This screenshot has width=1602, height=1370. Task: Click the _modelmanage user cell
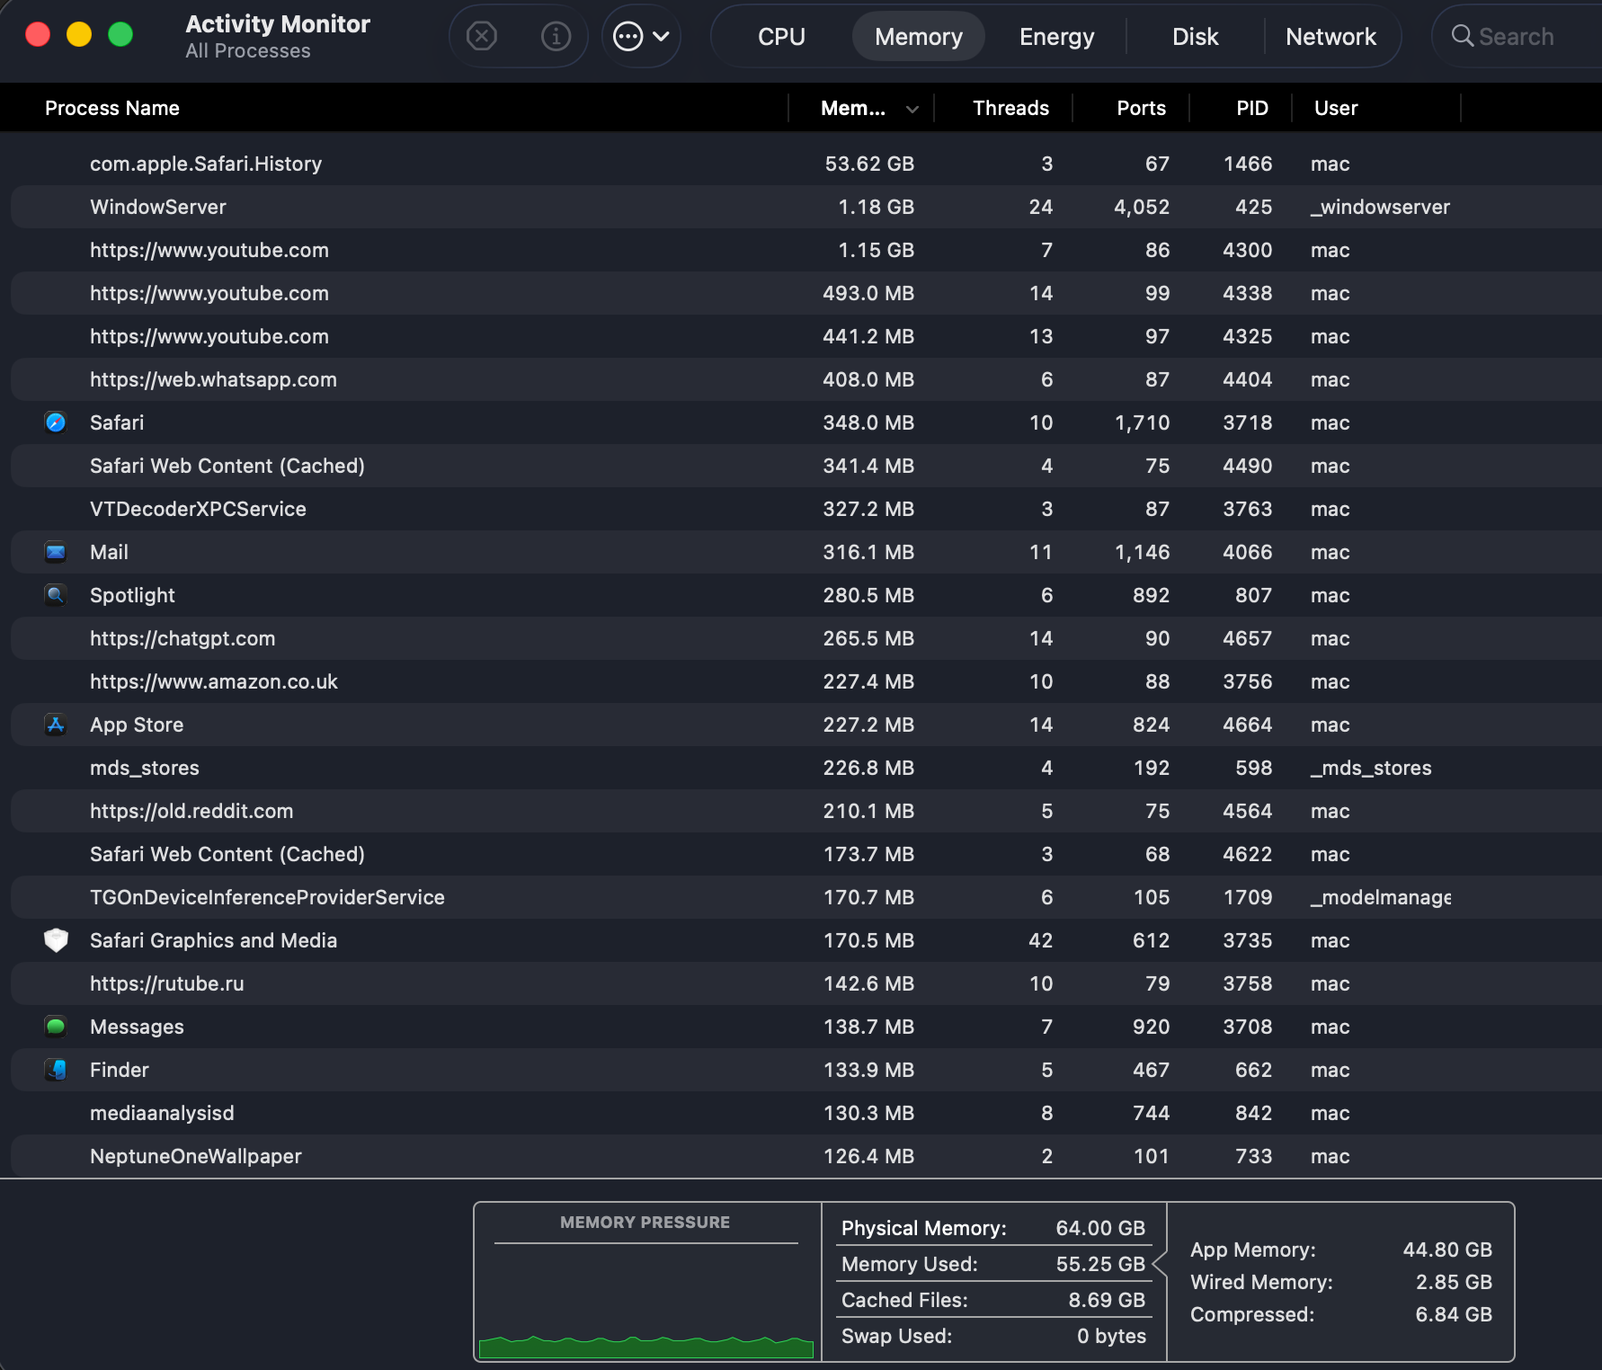tap(1381, 897)
